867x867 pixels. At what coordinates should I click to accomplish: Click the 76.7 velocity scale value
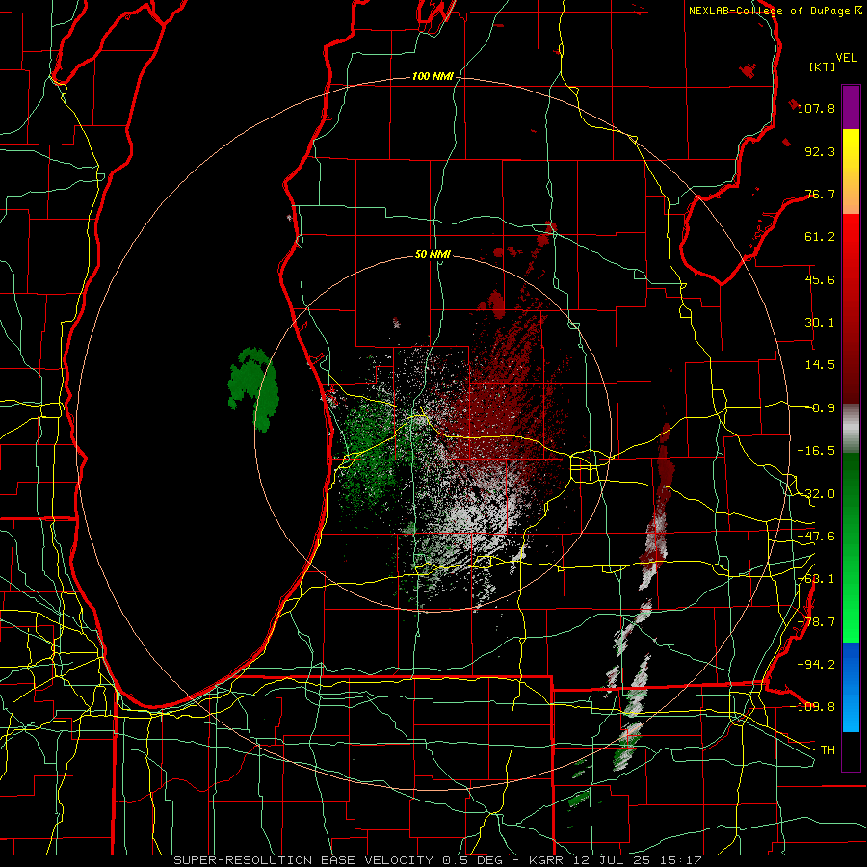click(820, 194)
